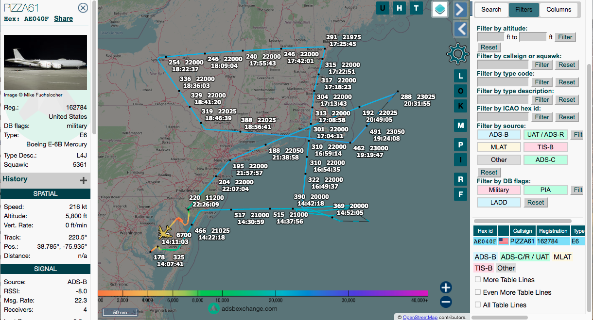Screen dimensions: 593x320
Task: Open the OpenStreetMap contributors link
Action: tap(420, 318)
